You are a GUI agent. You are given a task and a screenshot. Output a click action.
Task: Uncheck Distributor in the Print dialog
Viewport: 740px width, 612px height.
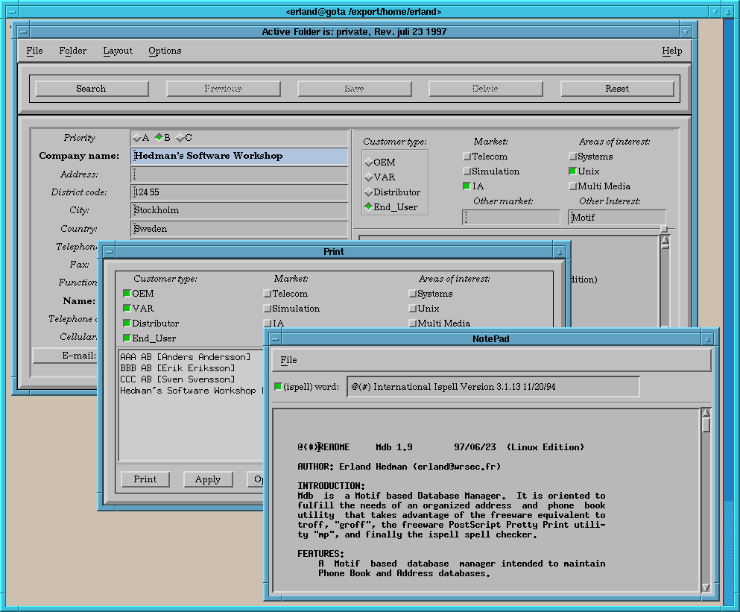click(127, 324)
